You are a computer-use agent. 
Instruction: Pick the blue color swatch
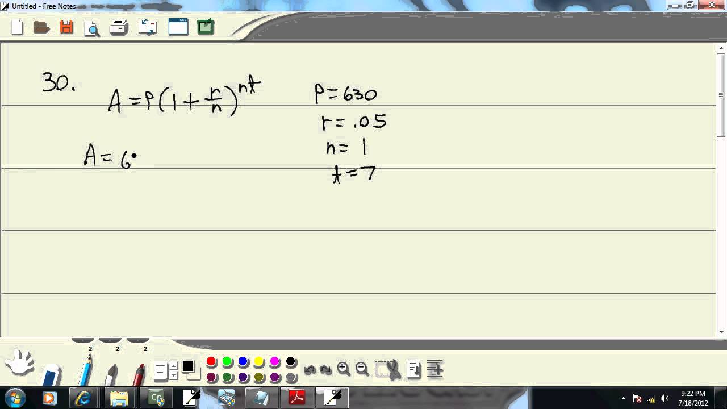[243, 362]
